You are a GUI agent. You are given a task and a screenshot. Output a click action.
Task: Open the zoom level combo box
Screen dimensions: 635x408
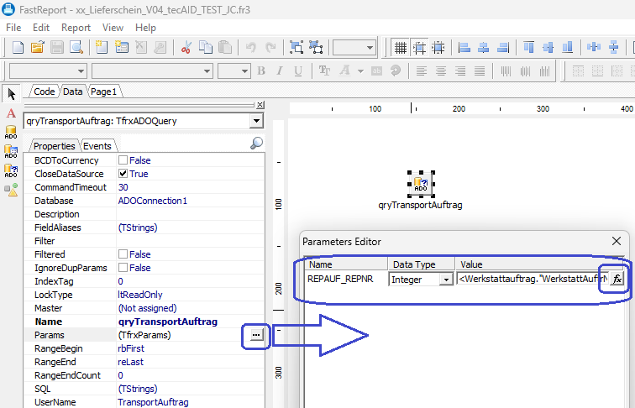(x=354, y=47)
